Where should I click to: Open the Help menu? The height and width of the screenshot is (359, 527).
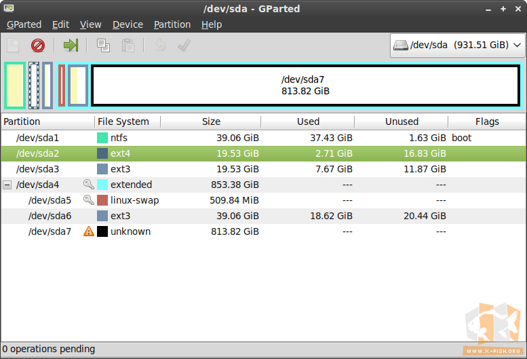click(212, 24)
